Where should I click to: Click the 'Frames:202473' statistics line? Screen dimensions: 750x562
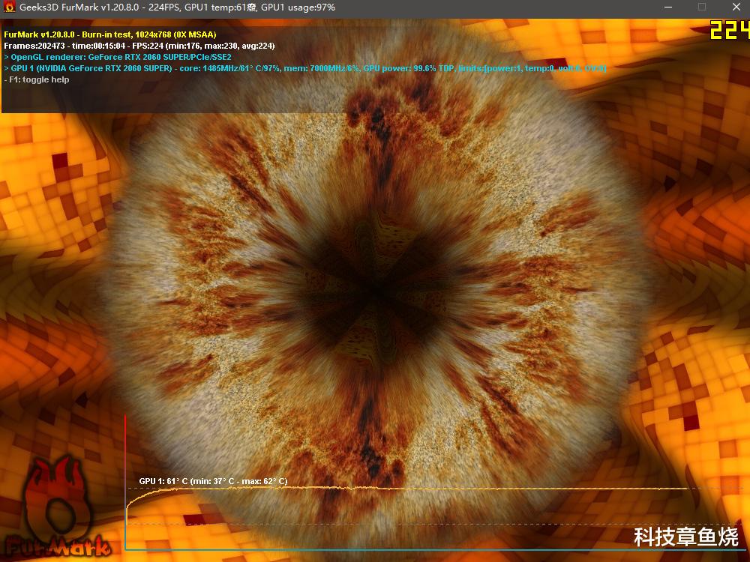(139, 46)
